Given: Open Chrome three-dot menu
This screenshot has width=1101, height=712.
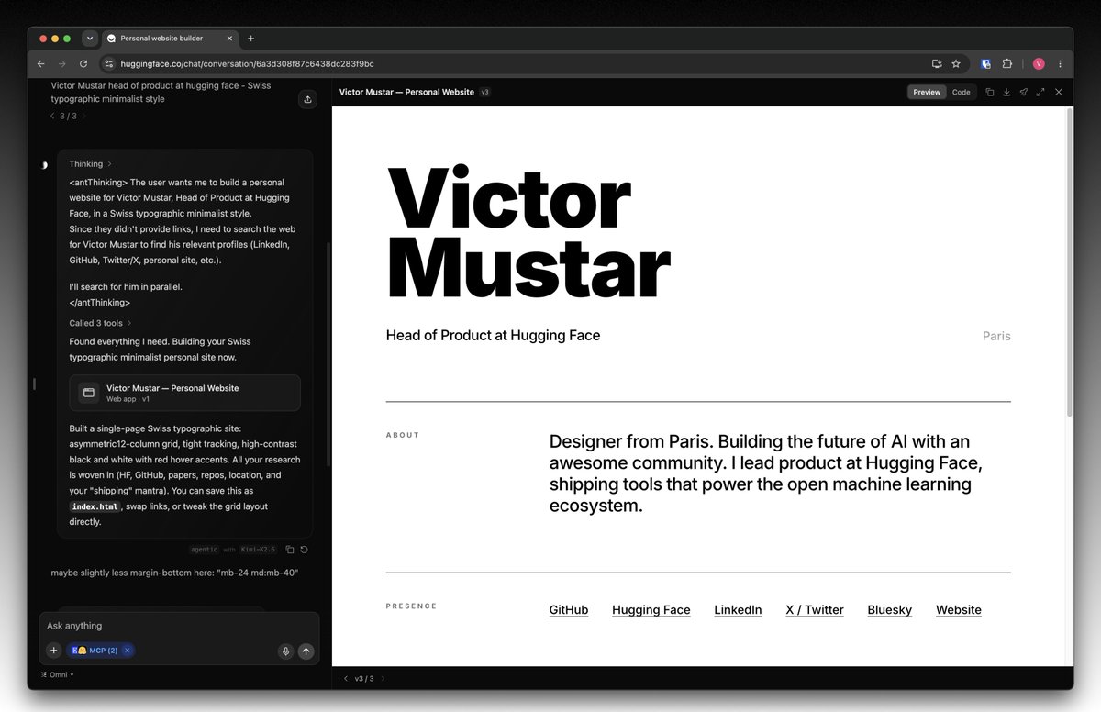Looking at the screenshot, I should click(1060, 64).
